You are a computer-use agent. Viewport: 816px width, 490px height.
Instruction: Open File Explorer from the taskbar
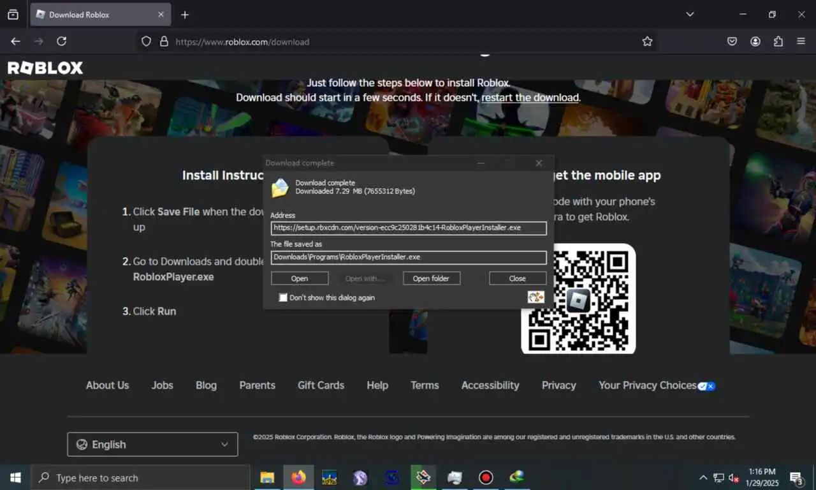click(x=267, y=477)
